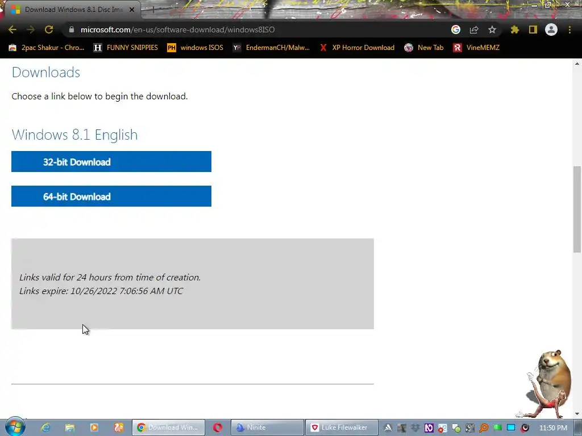Screen dimensions: 582x436
Task: Toggle the Chrome side panel icon
Action: (533, 30)
